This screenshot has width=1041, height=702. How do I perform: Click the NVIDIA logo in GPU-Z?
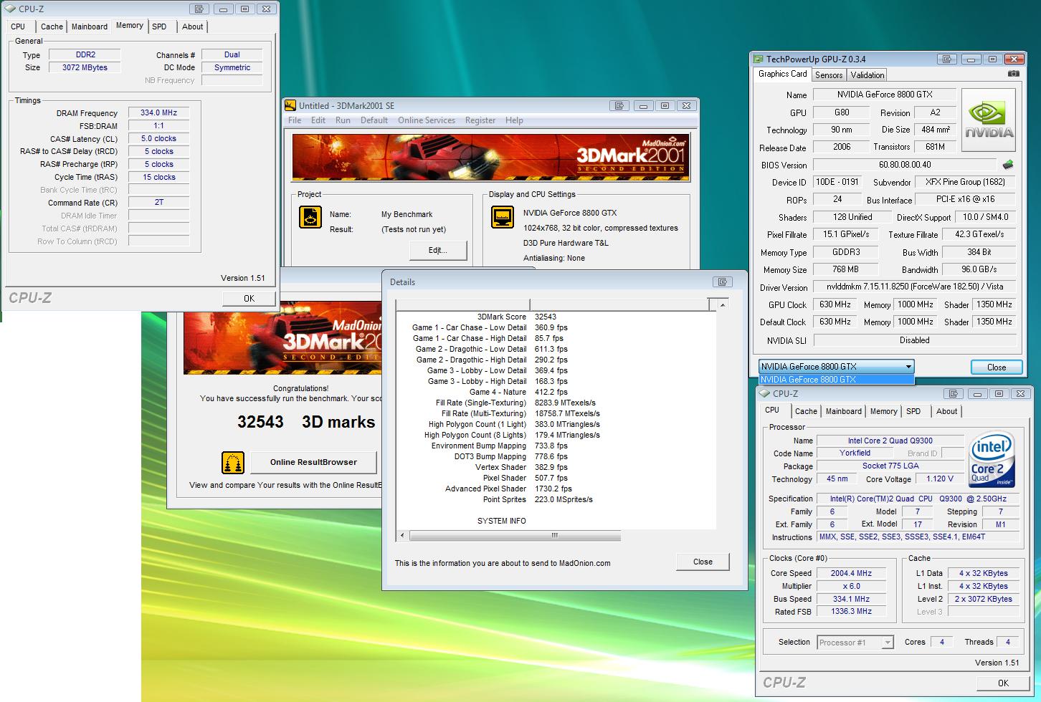point(989,119)
